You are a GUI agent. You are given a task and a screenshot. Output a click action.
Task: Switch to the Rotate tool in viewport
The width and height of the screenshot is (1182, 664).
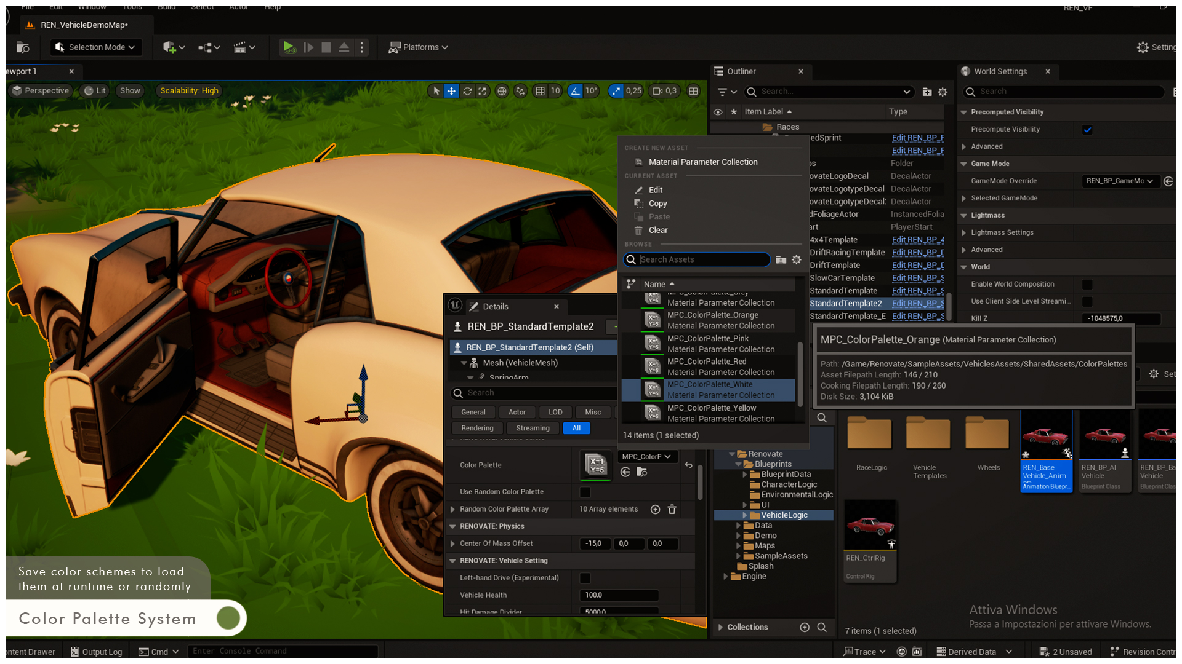[x=467, y=90]
